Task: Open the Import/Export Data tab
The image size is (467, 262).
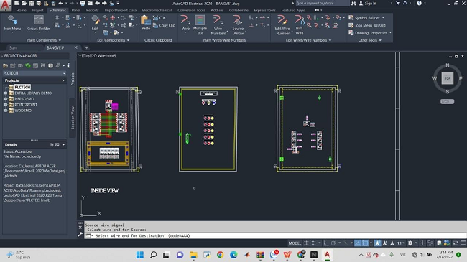Action: click(120, 11)
